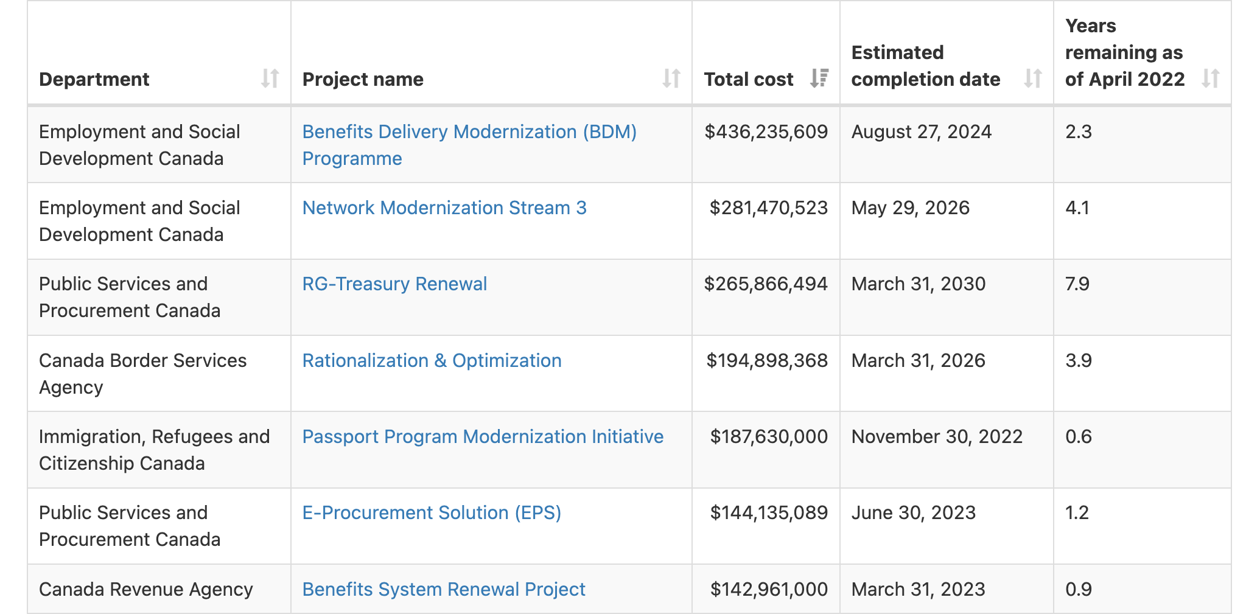Screen dimensions: 1260x614
Task: Click Years remaining as of April 2022 header
Action: tap(1125, 52)
